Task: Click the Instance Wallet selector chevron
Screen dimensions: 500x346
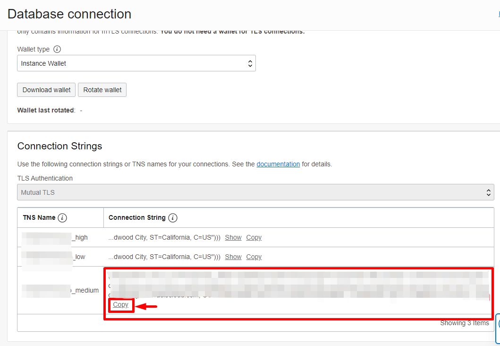Action: pos(250,63)
